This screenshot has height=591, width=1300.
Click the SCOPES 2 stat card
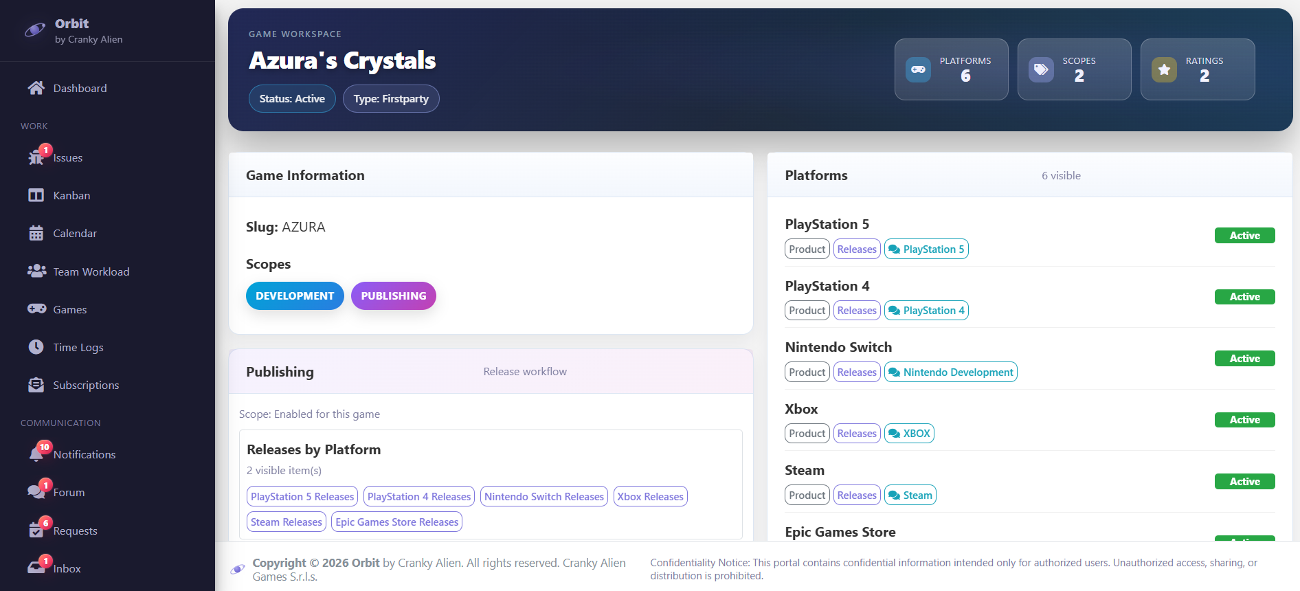(x=1075, y=69)
